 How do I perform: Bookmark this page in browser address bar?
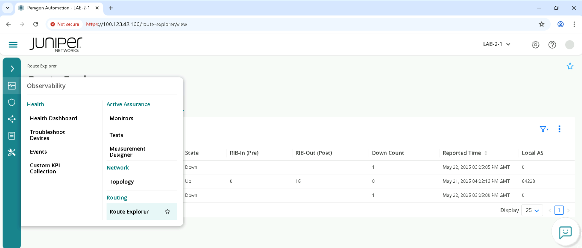pos(542,24)
